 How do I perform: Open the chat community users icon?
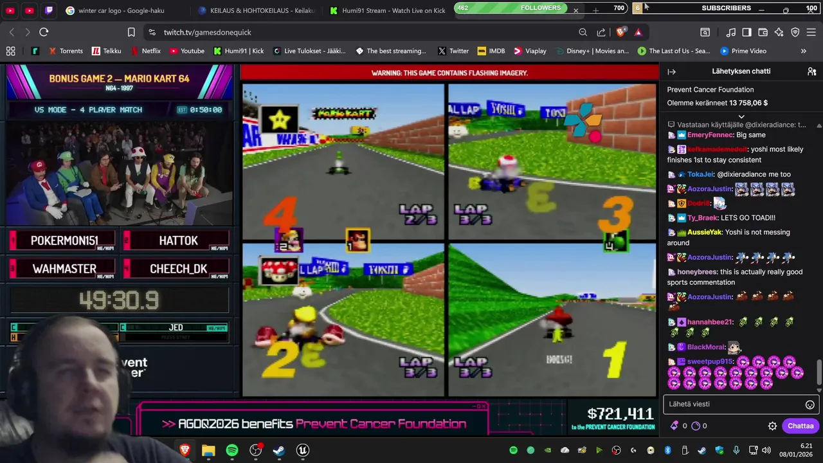[811, 71]
